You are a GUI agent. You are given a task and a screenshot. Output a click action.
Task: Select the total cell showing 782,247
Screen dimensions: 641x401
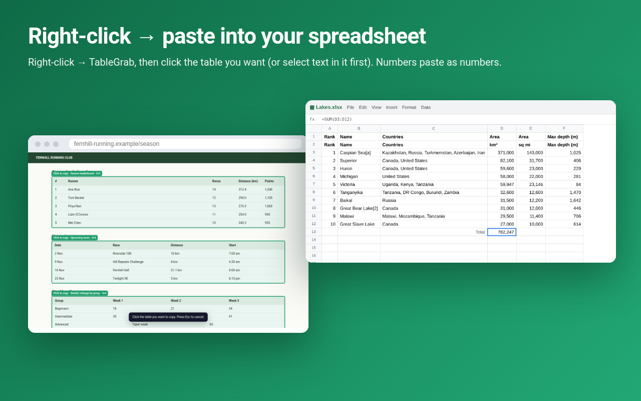pos(502,232)
